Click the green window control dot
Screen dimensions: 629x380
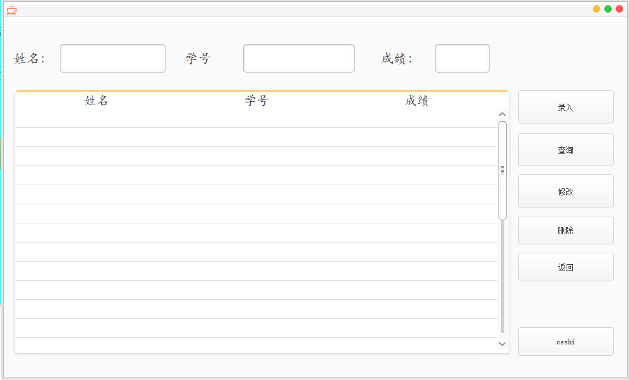pos(607,9)
